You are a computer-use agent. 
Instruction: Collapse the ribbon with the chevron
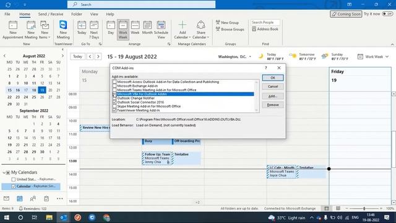392,44
